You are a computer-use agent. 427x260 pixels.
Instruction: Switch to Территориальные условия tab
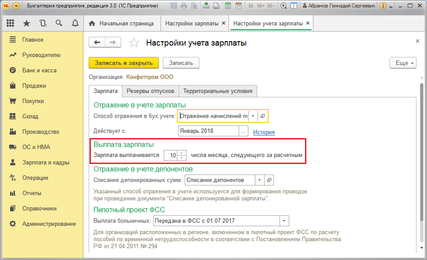(x=218, y=91)
